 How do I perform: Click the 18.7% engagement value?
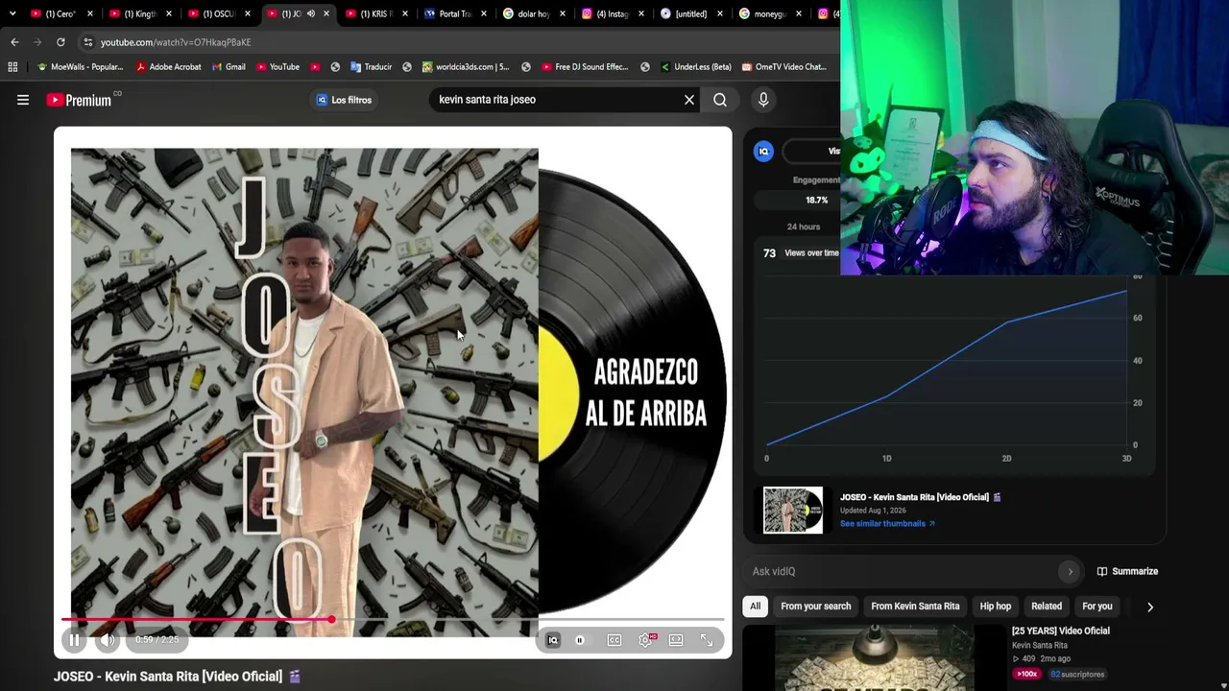coord(816,200)
